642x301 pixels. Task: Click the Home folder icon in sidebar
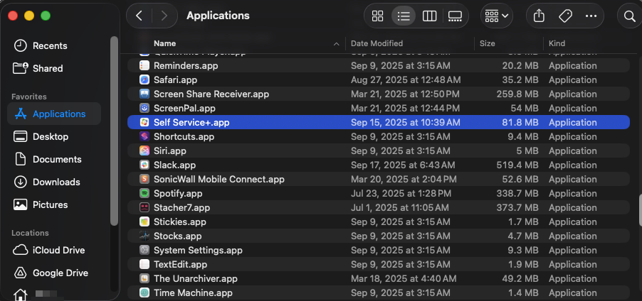pyautogui.click(x=20, y=295)
